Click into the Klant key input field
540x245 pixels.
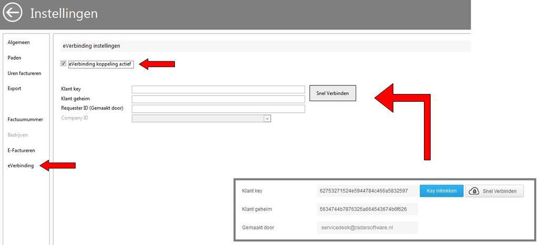coord(219,90)
